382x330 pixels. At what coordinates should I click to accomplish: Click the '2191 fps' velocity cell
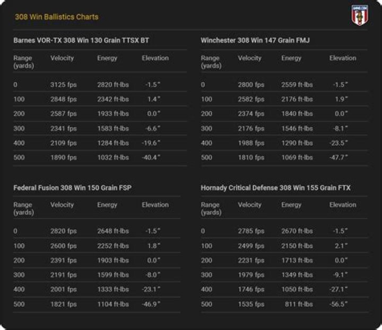pos(64,275)
